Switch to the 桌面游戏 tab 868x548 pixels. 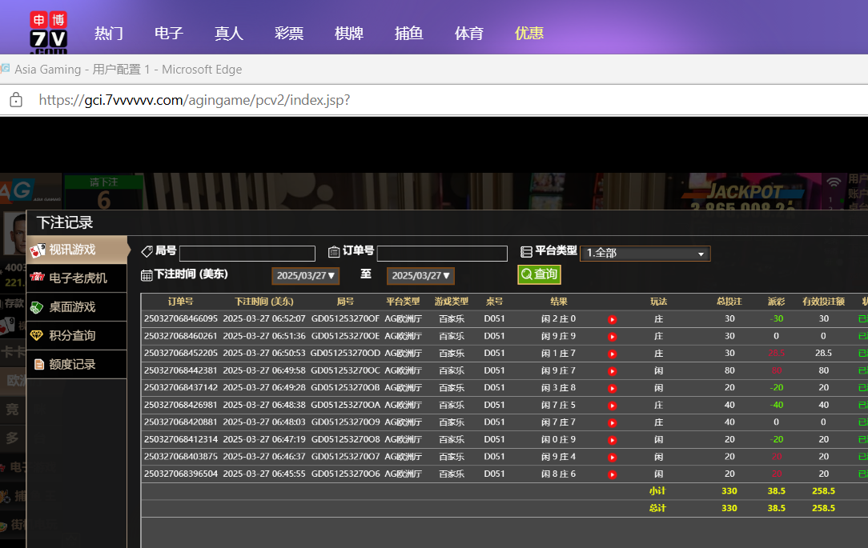(72, 307)
